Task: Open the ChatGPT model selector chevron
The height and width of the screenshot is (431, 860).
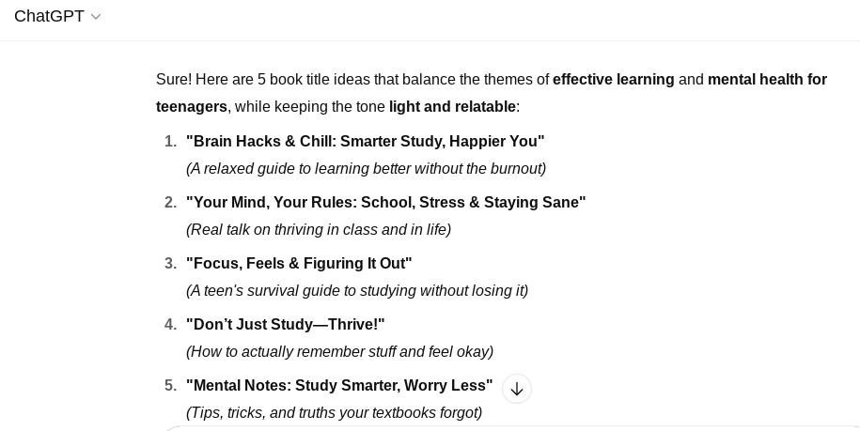Action: [x=96, y=17]
